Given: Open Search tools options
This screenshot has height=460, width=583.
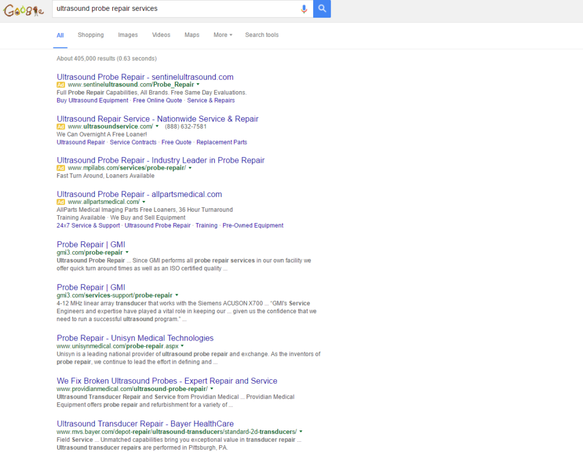Looking at the screenshot, I should click(262, 35).
